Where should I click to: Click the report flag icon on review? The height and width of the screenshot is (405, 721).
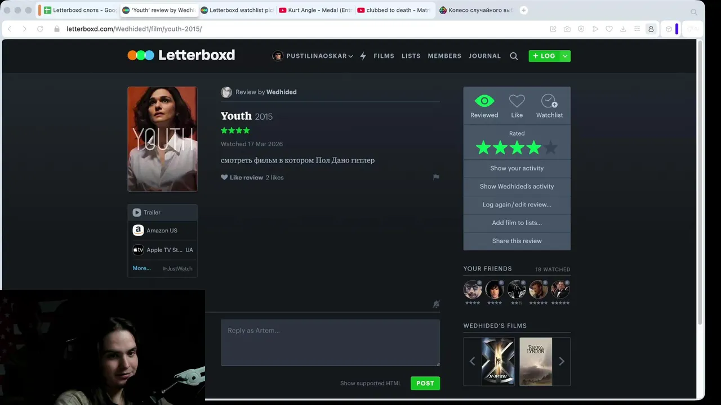point(436,177)
